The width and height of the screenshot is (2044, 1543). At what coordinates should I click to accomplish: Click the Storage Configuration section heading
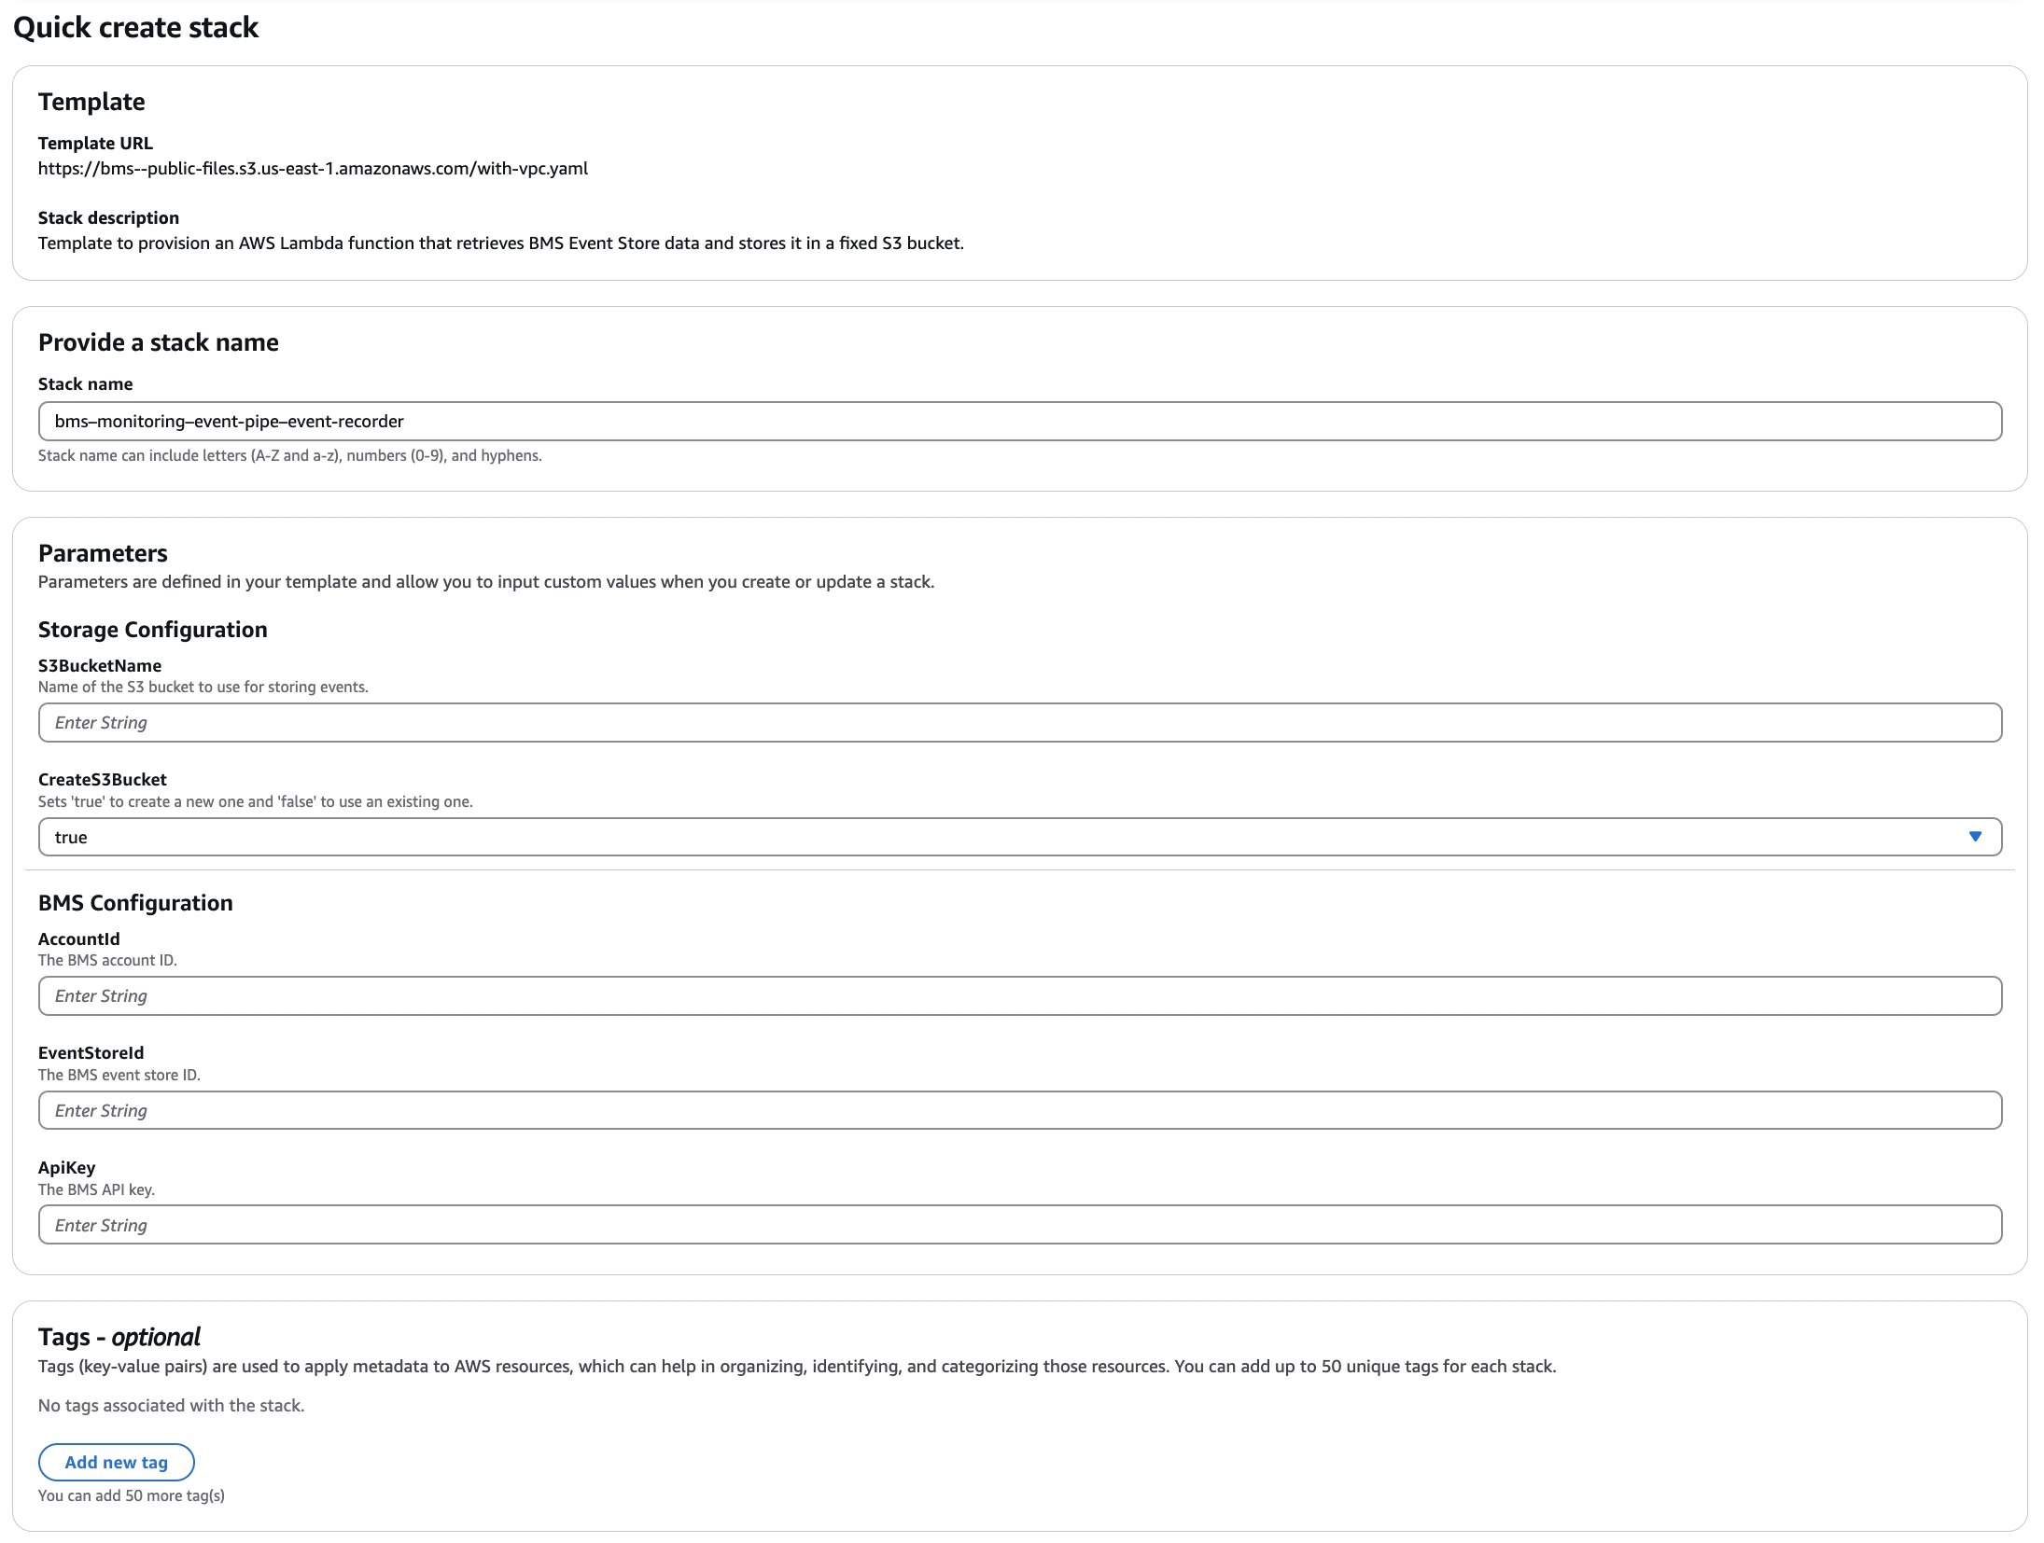click(x=152, y=630)
